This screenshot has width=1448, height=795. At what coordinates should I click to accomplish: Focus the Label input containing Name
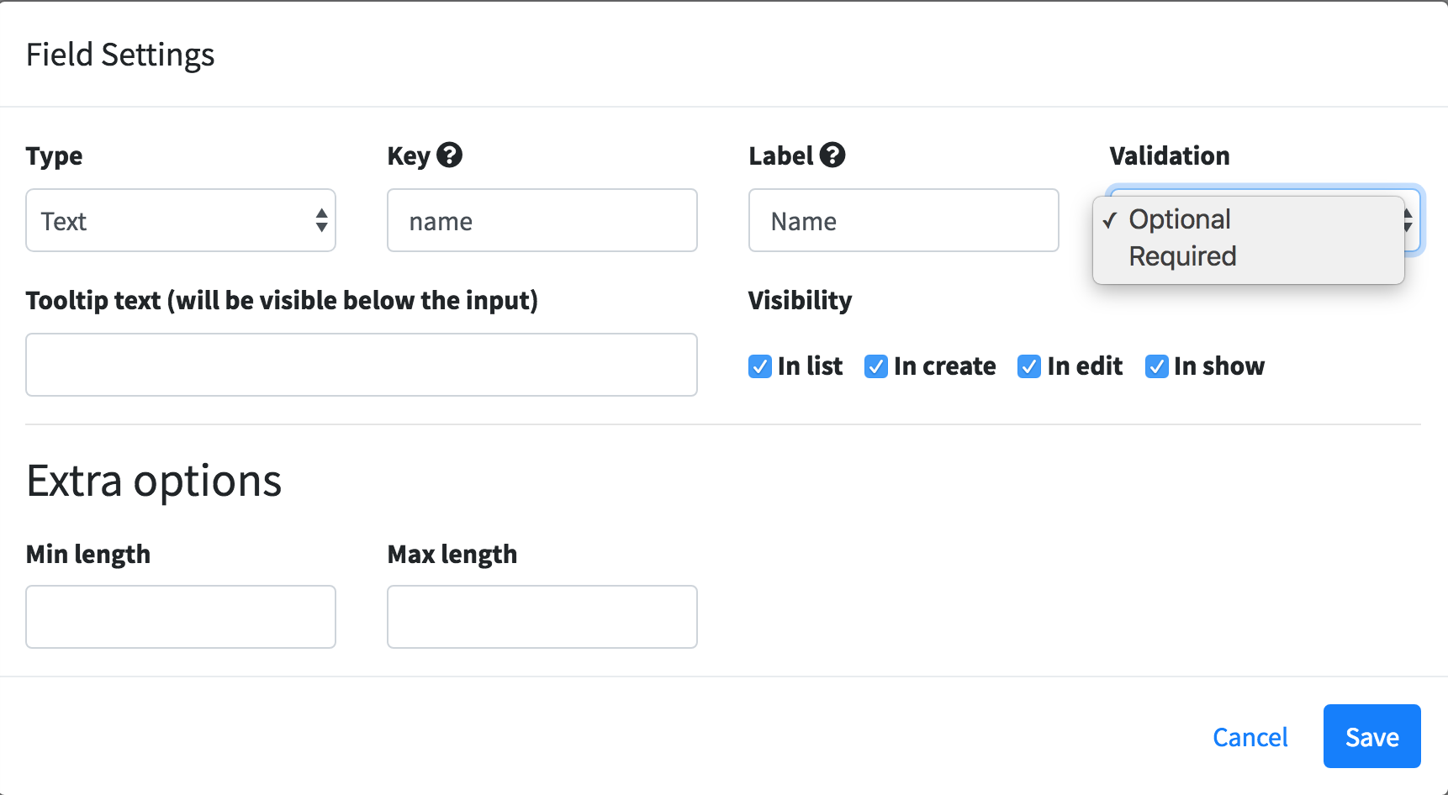904,220
